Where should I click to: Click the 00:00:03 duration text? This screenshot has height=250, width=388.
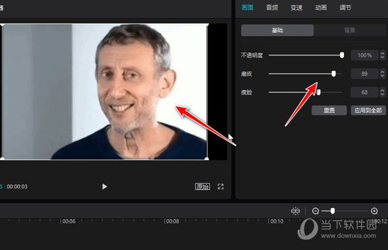[17, 187]
